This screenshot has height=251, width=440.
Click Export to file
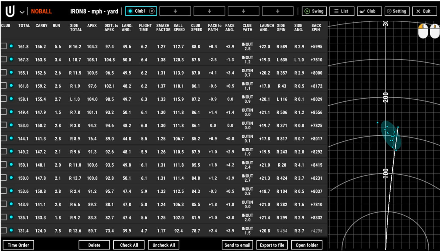coord(272,245)
